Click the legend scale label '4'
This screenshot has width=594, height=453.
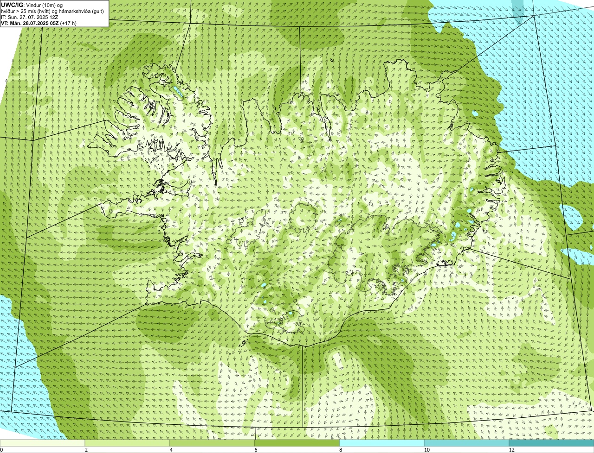coord(171,450)
